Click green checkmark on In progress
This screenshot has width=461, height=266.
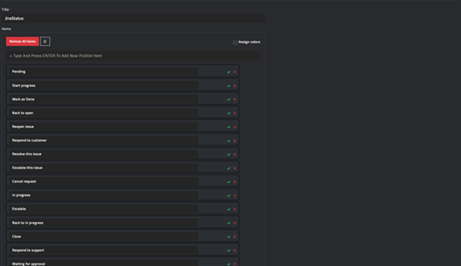229,196
